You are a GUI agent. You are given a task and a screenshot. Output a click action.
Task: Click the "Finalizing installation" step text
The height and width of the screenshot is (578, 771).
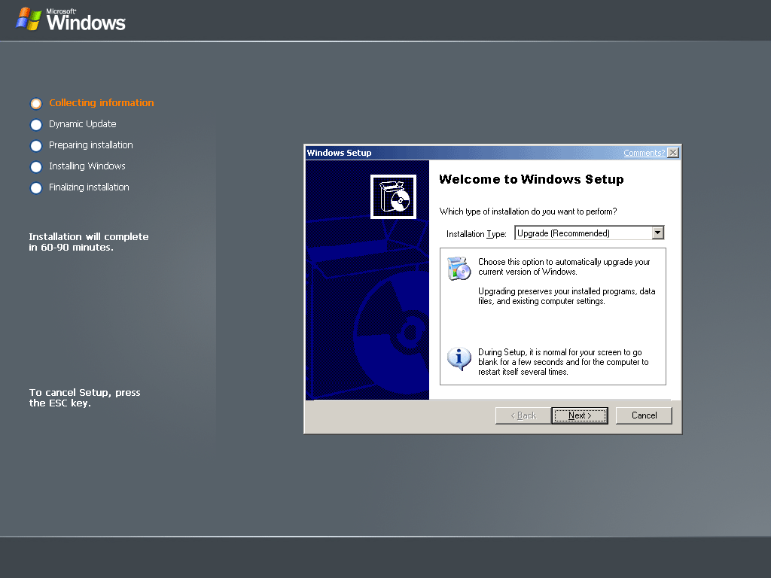pos(89,187)
